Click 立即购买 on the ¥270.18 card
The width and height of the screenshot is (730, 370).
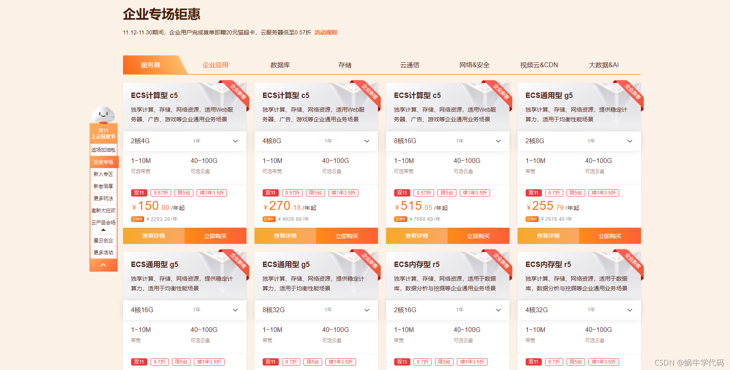(x=347, y=236)
